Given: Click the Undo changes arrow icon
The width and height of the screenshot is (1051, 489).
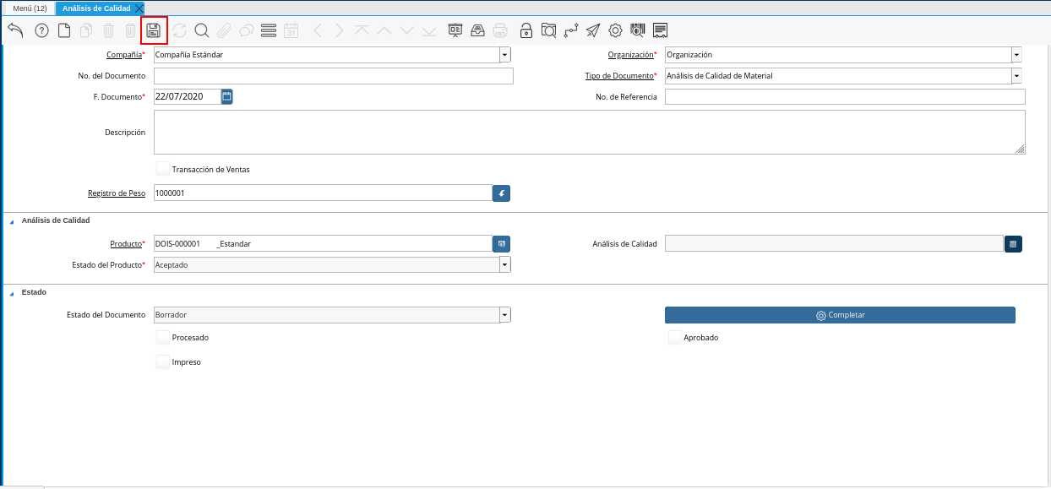Looking at the screenshot, I should point(15,30).
